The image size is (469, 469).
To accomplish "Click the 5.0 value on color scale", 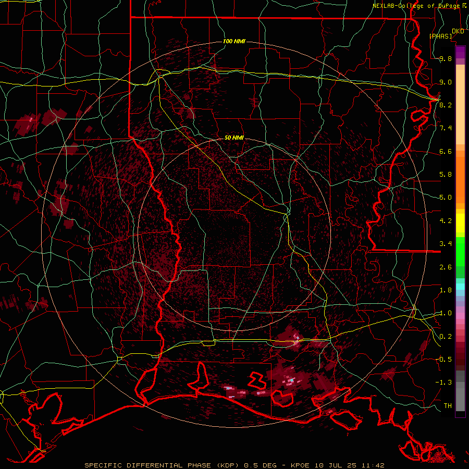I will click(x=446, y=198).
